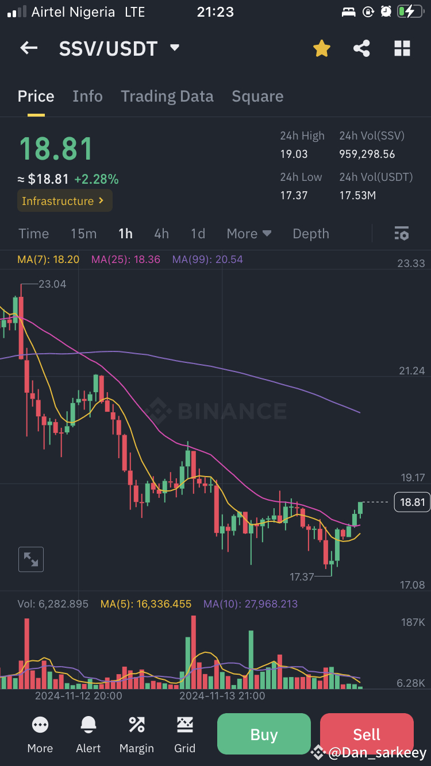
Task: Tap the MA(7): 18.20 indicator label
Action: click(x=48, y=260)
